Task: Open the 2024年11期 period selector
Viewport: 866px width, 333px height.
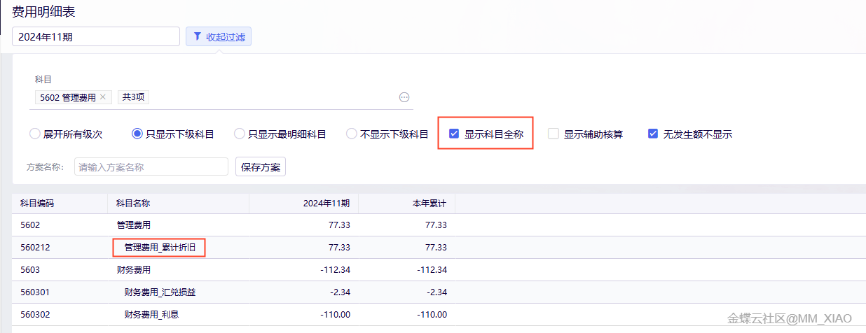Action: [x=96, y=37]
